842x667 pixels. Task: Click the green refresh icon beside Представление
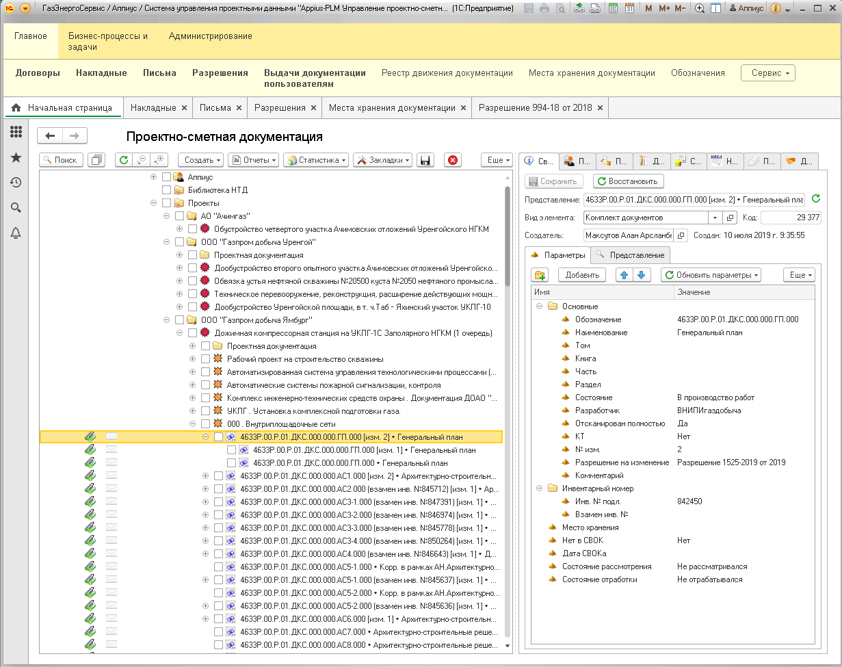(815, 199)
